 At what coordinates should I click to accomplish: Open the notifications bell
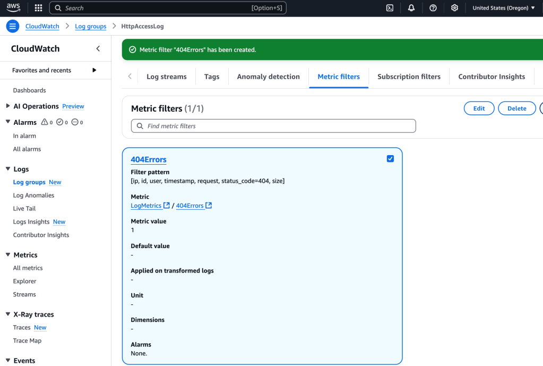[x=411, y=8]
